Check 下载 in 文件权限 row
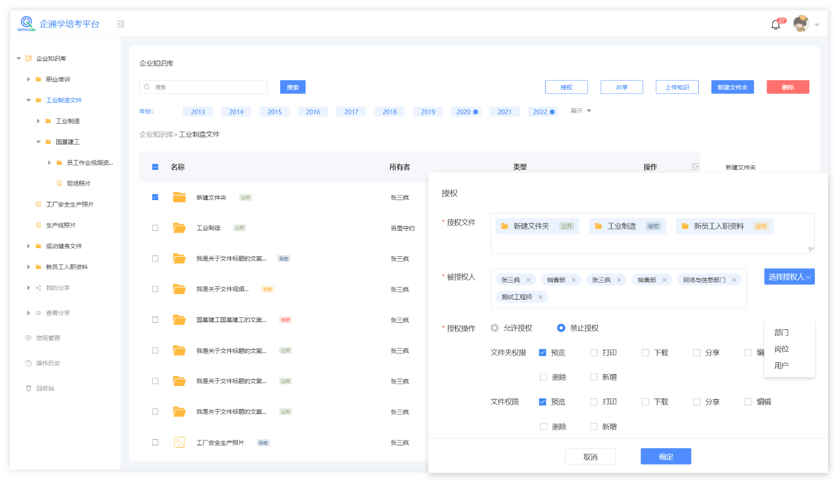Viewport: 838px width, 486px height. pyautogui.click(x=645, y=402)
